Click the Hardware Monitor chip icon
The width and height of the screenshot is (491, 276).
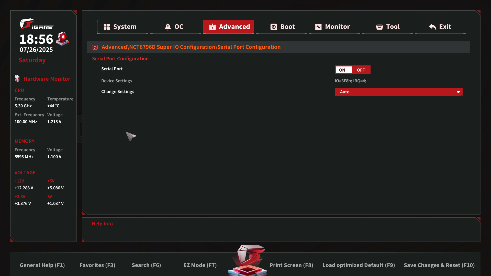[x=17, y=79]
